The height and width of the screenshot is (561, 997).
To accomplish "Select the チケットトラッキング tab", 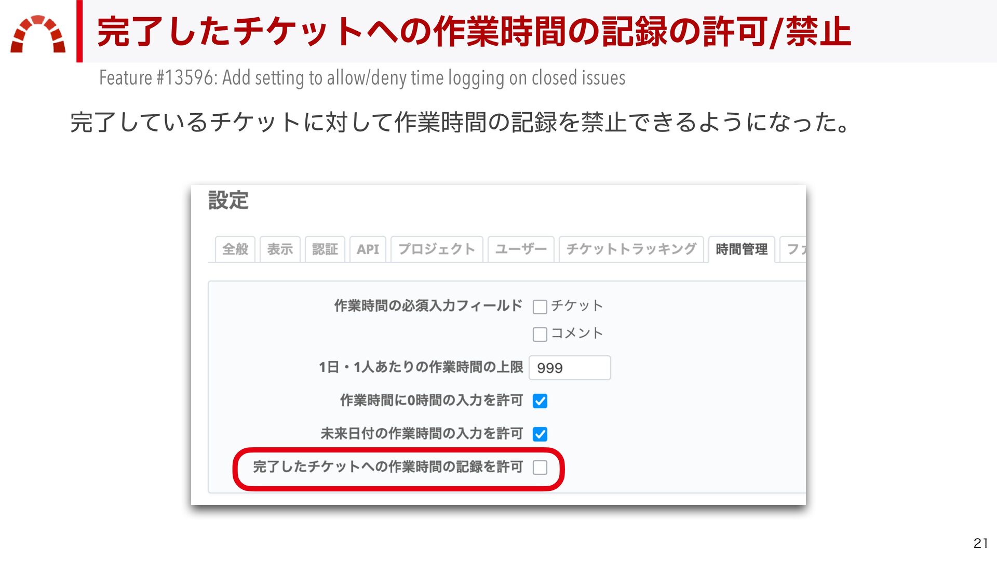I will coord(631,249).
